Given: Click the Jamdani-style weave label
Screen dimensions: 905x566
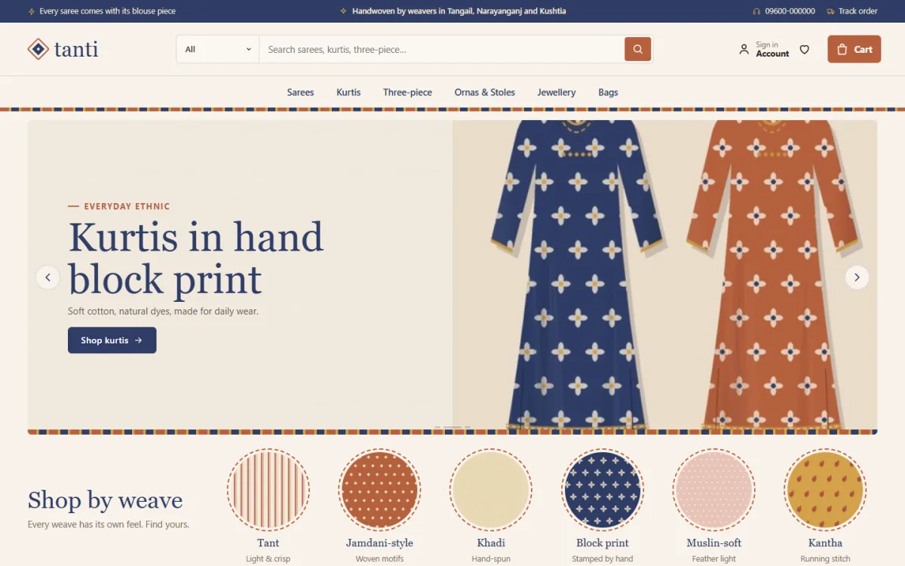Looking at the screenshot, I should pos(379,543).
